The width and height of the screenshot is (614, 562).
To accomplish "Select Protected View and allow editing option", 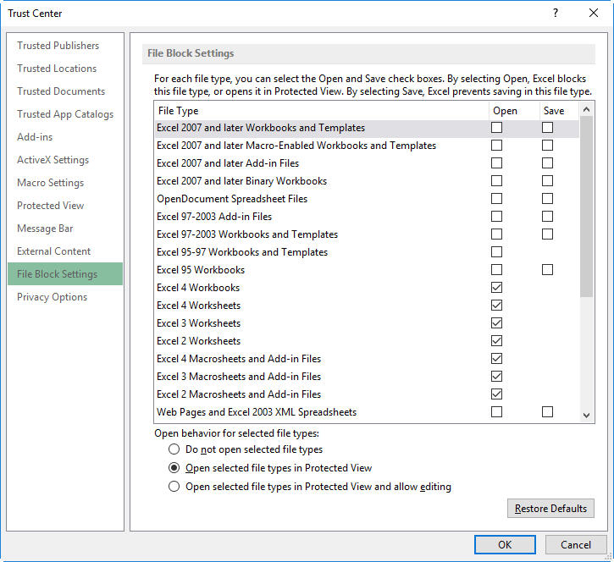I will pyautogui.click(x=174, y=487).
